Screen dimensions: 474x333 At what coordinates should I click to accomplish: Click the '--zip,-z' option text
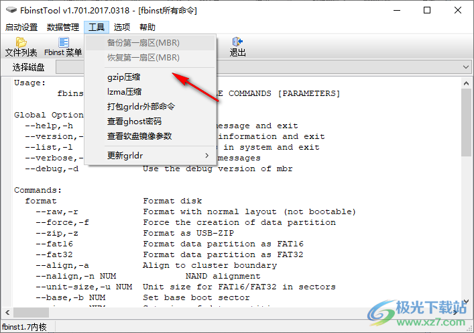click(x=57, y=233)
